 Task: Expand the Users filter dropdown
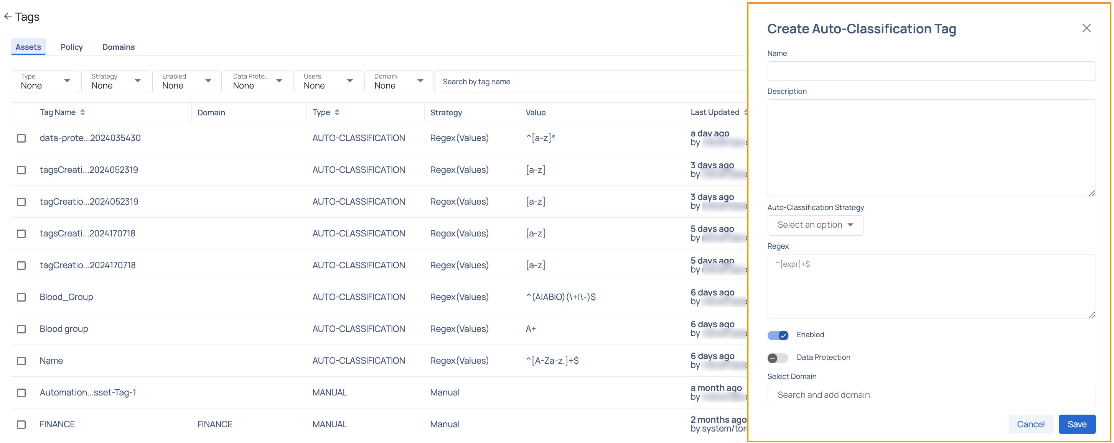328,81
